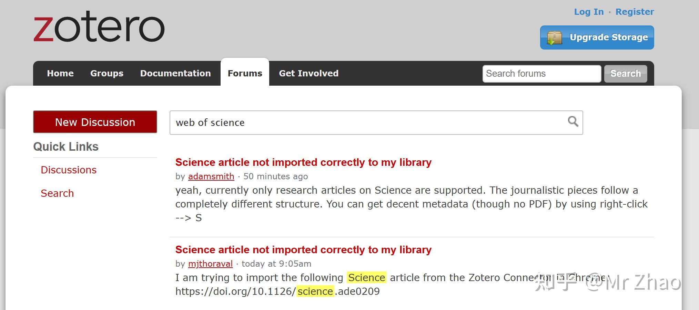Image resolution: width=699 pixels, height=310 pixels.
Task: Open the first 'Science article not imported' thread
Action: point(303,162)
